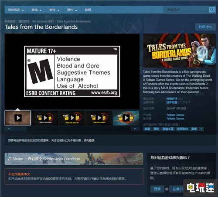218x197 pixels.
Task: Play the first brown trailer thumbnail
Action: point(18,118)
